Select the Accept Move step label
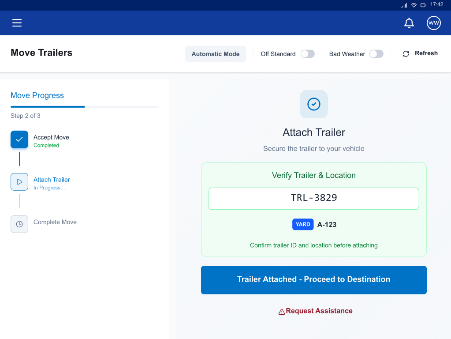The height and width of the screenshot is (339, 451). tap(51, 137)
